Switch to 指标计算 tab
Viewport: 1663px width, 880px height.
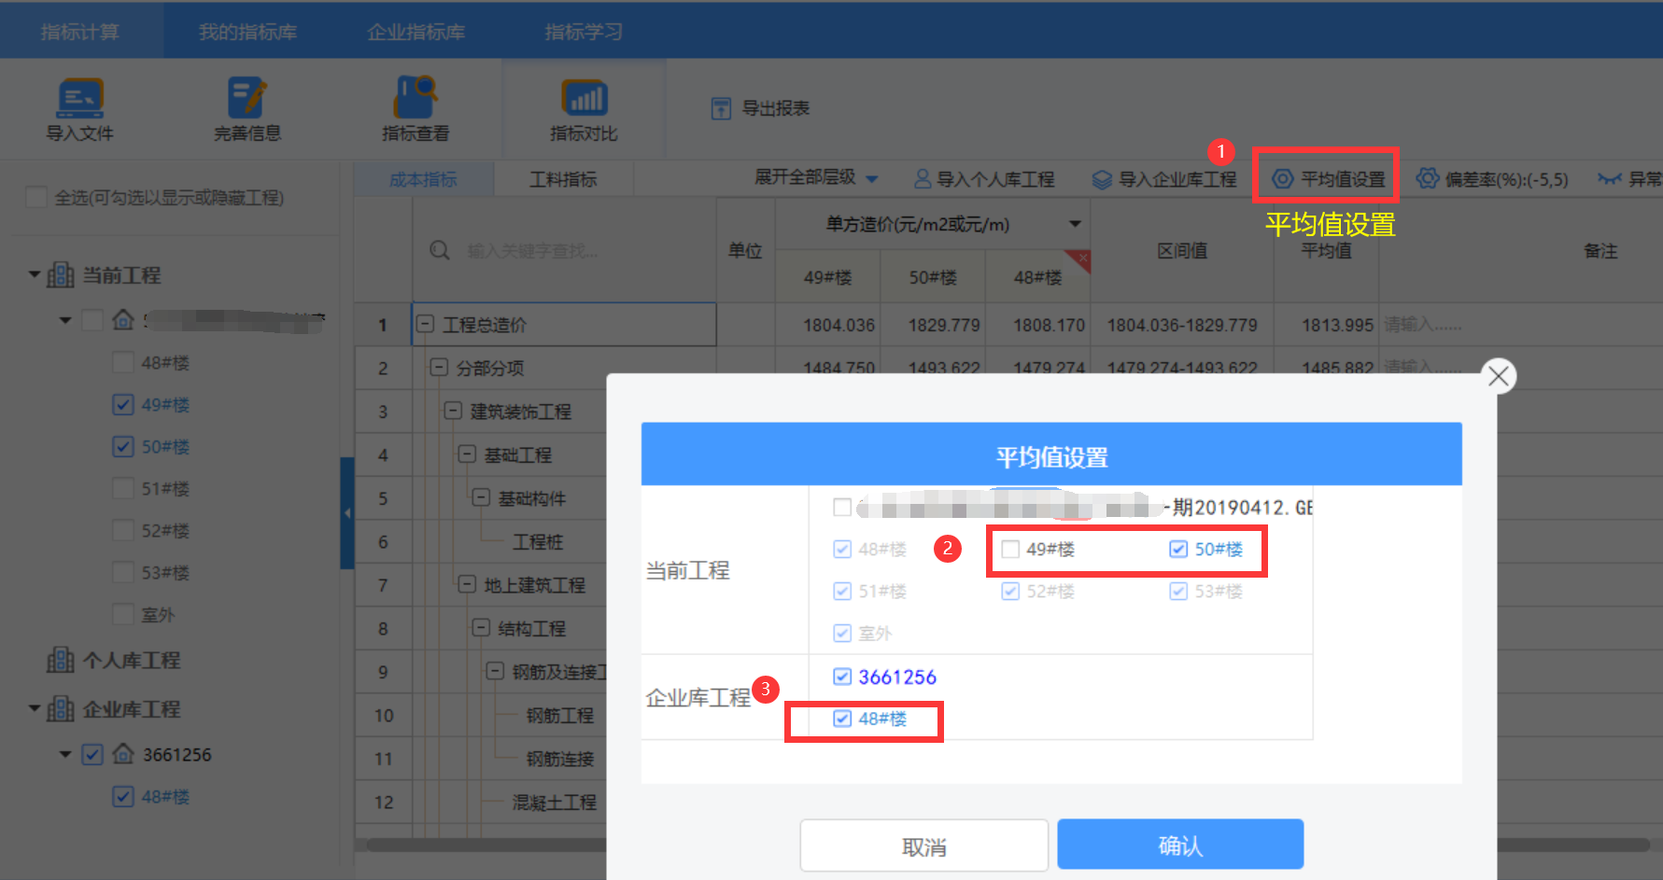click(80, 32)
